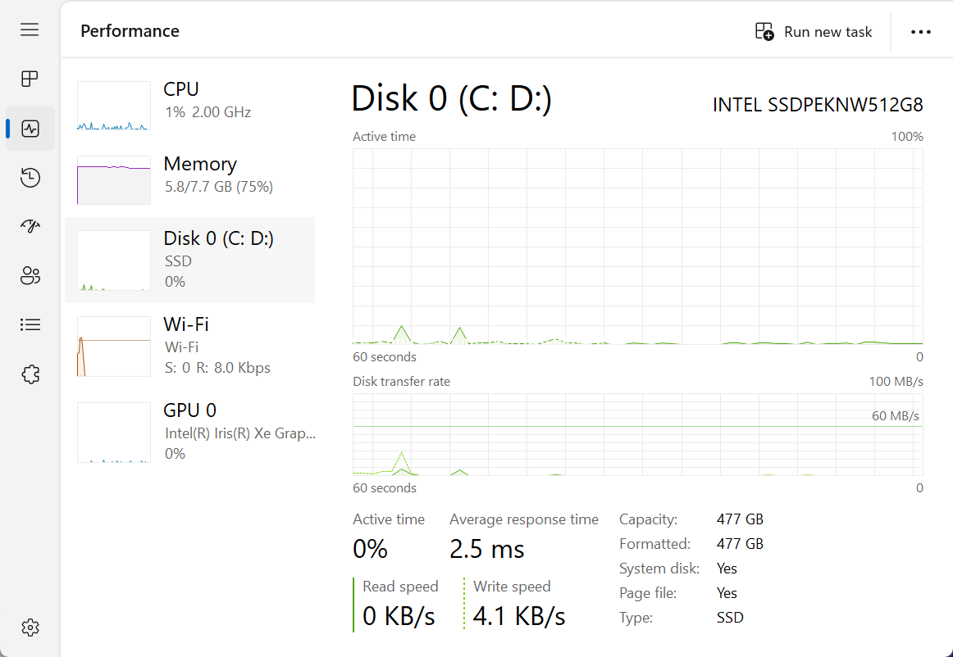This screenshot has height=657, width=953.
Task: Open the Services puzzle icon page
Action: click(x=30, y=374)
